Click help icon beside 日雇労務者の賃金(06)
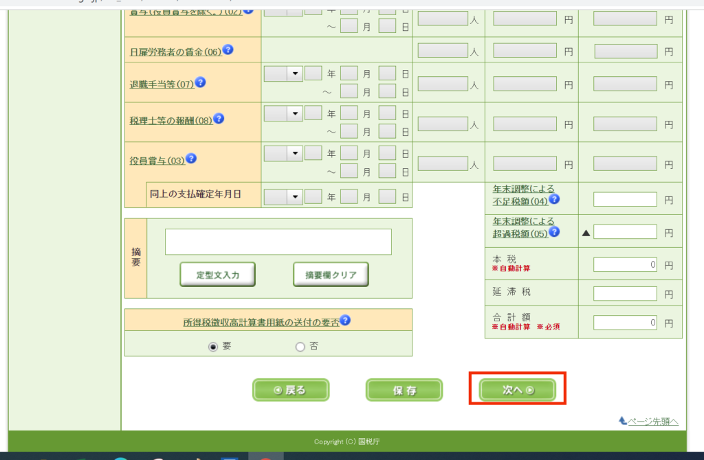The width and height of the screenshot is (704, 460). (x=228, y=50)
